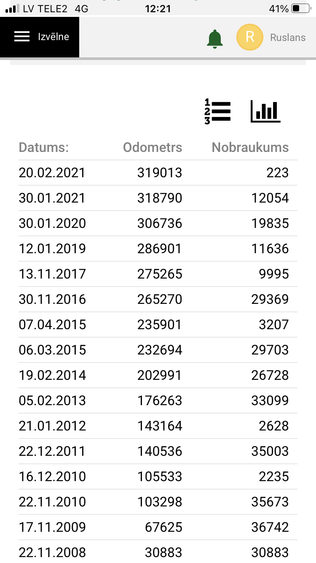This screenshot has width=316, height=563.
Task: Tap the Odometrs column header
Action: (153, 147)
